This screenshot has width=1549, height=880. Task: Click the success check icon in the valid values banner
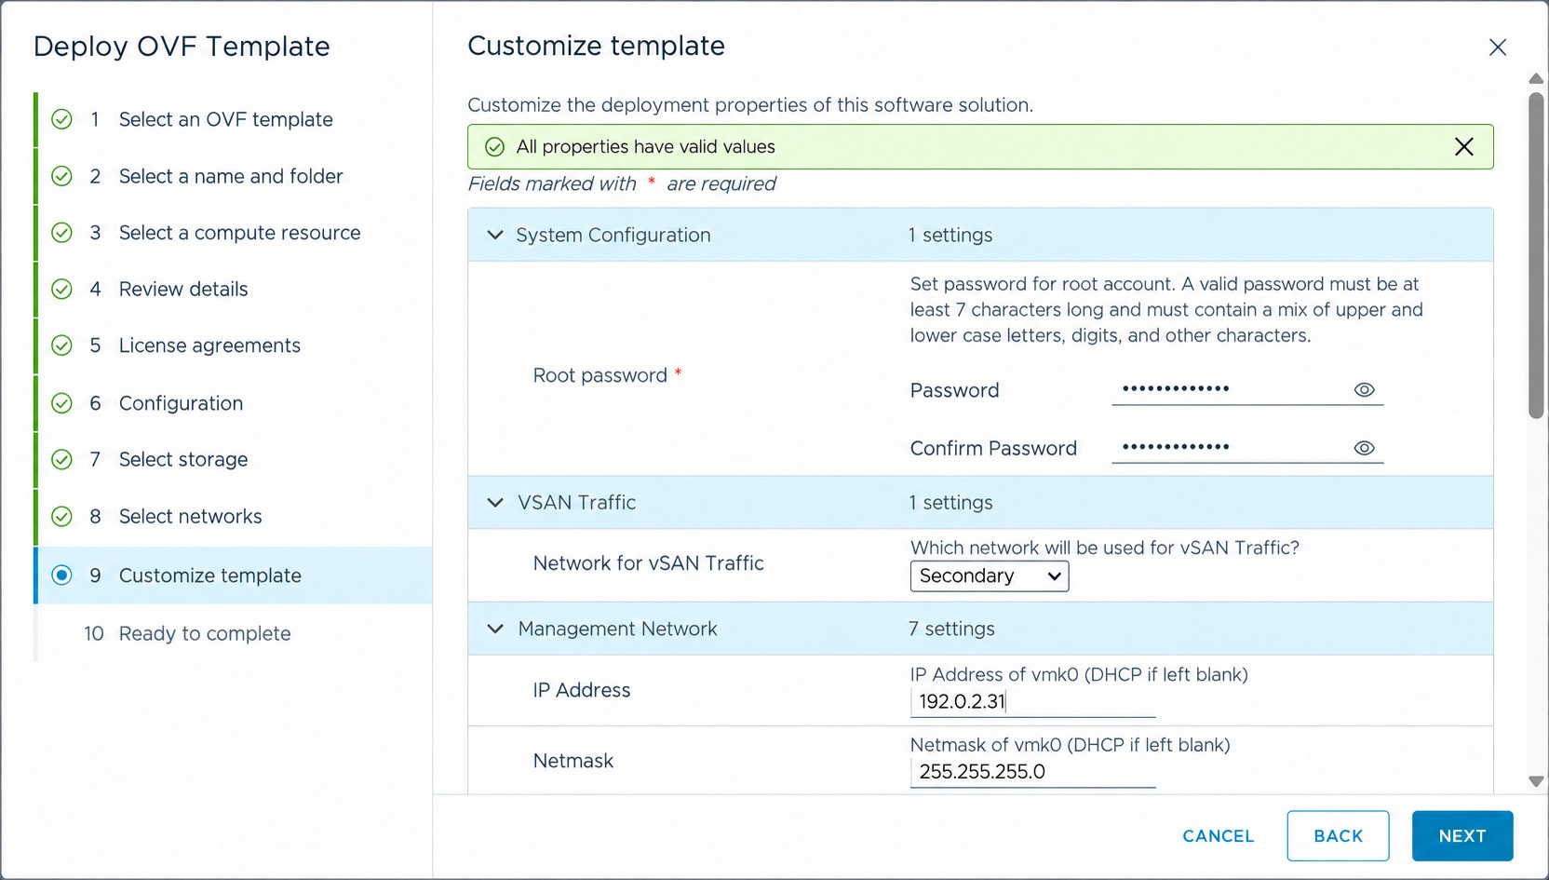[495, 147]
